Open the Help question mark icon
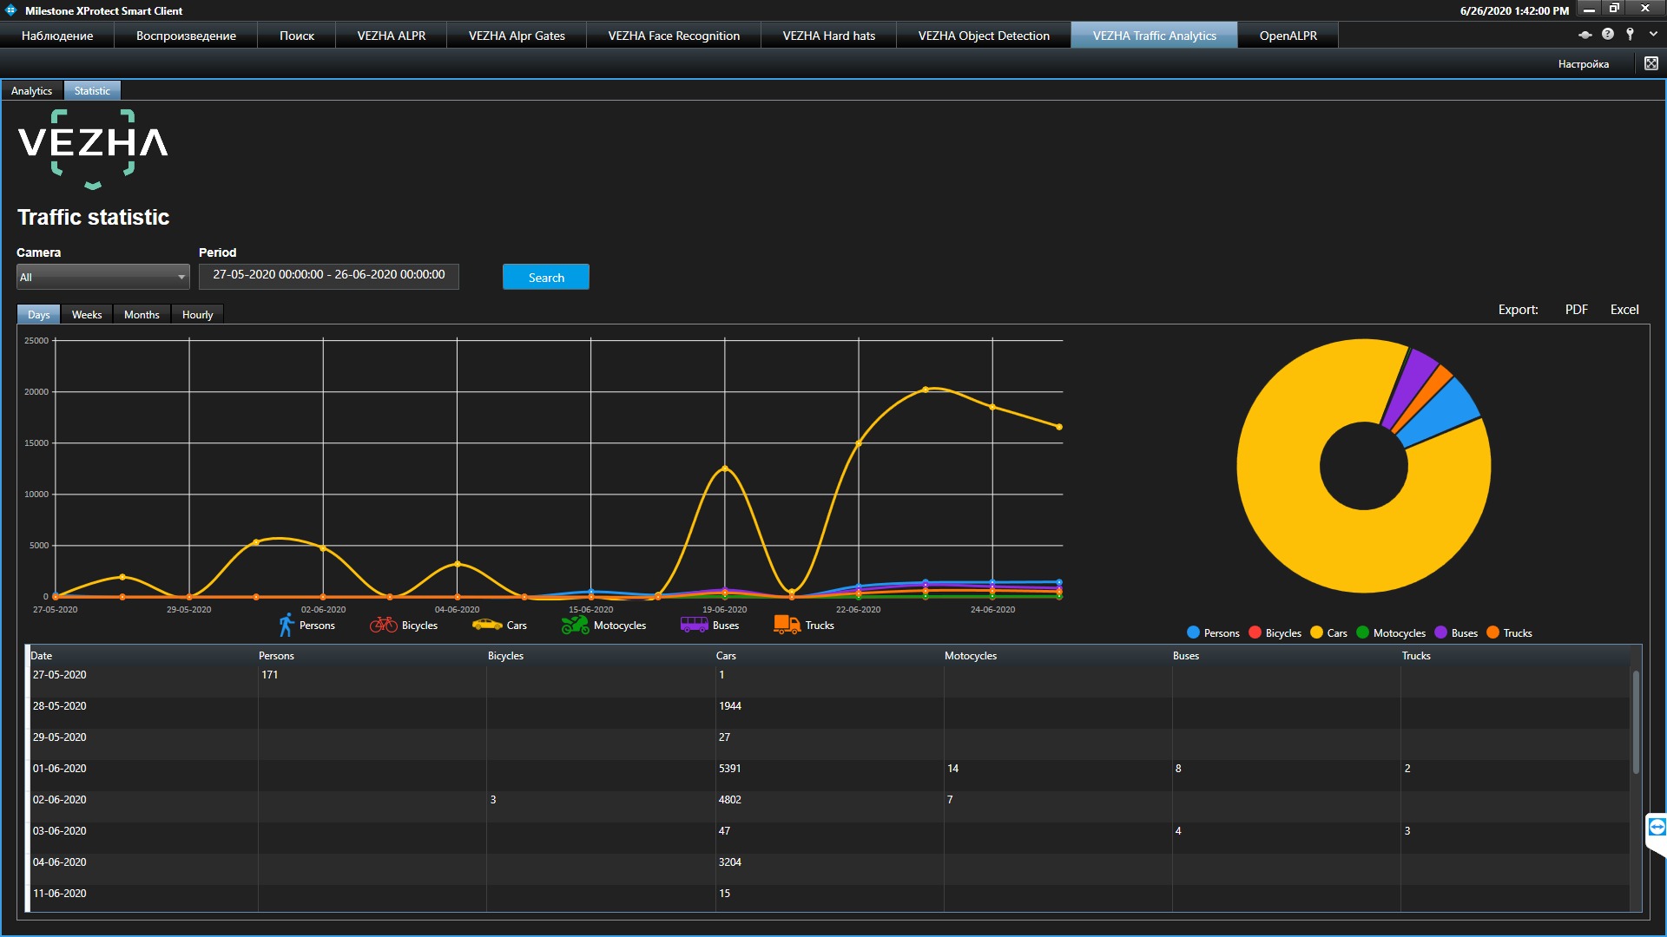The width and height of the screenshot is (1667, 937). [1608, 34]
